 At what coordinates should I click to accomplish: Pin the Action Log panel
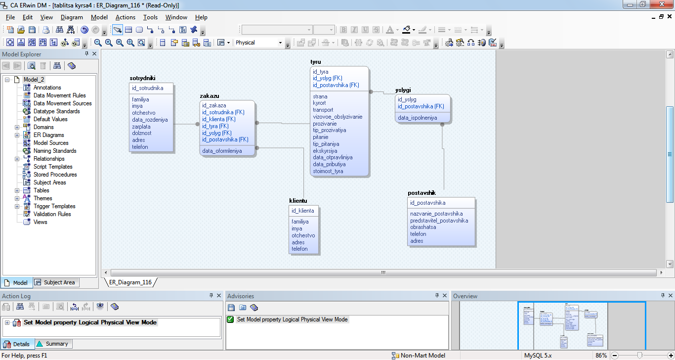[x=211, y=296]
